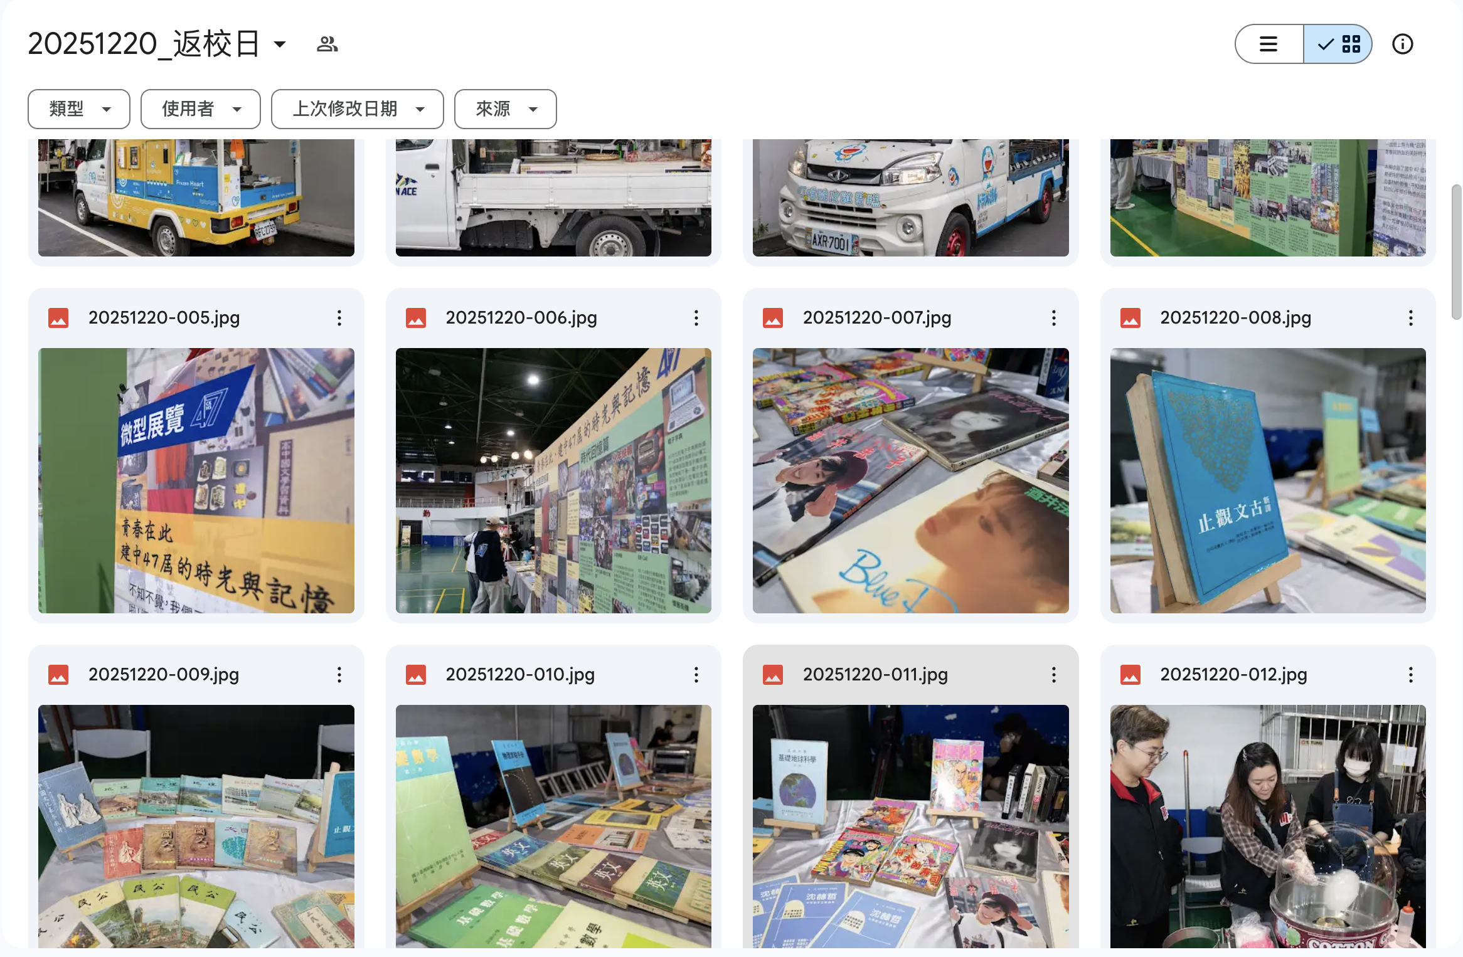1463x957 pixels.
Task: Click the vertical scrollbar thumb
Action: (1456, 252)
